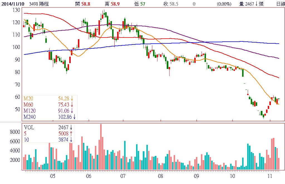Click the 日線 daily chart label
285x184 pixels.
click(x=280, y=4)
